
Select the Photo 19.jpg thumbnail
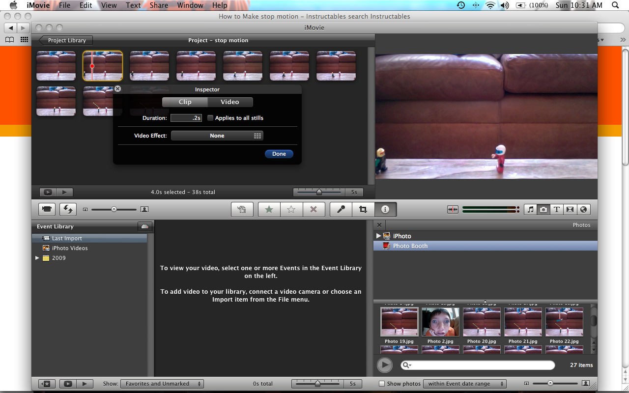[400, 322]
